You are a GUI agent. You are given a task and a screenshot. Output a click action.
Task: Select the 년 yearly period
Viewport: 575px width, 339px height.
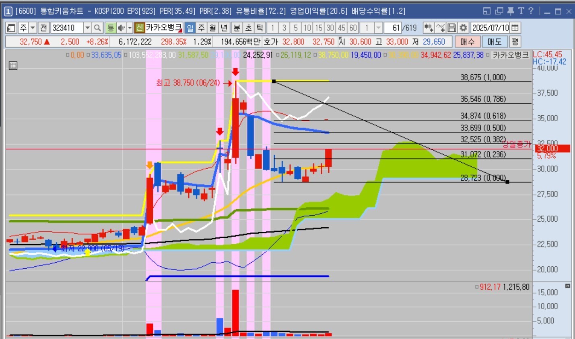(x=224, y=28)
